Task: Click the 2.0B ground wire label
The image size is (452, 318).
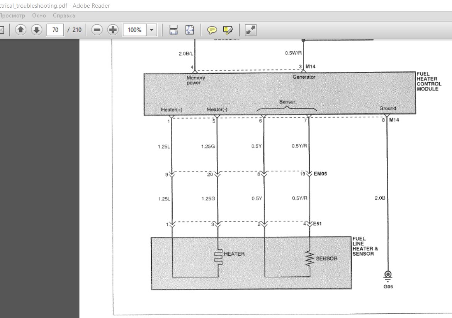Action: [x=380, y=198]
